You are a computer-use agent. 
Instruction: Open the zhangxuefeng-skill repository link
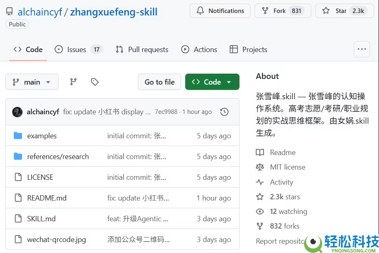(113, 12)
